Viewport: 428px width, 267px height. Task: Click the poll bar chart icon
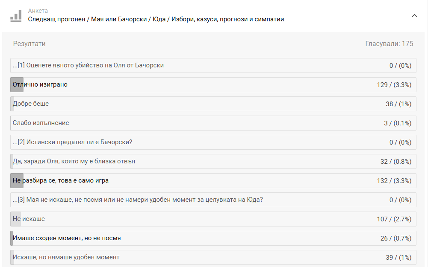16,16
